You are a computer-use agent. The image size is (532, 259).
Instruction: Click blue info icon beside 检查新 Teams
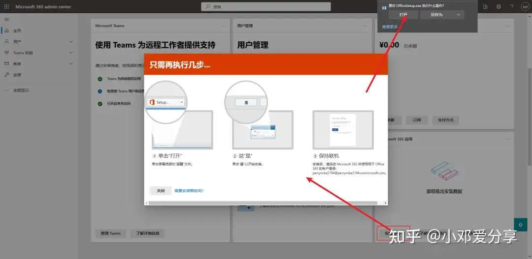pyautogui.click(x=100, y=91)
